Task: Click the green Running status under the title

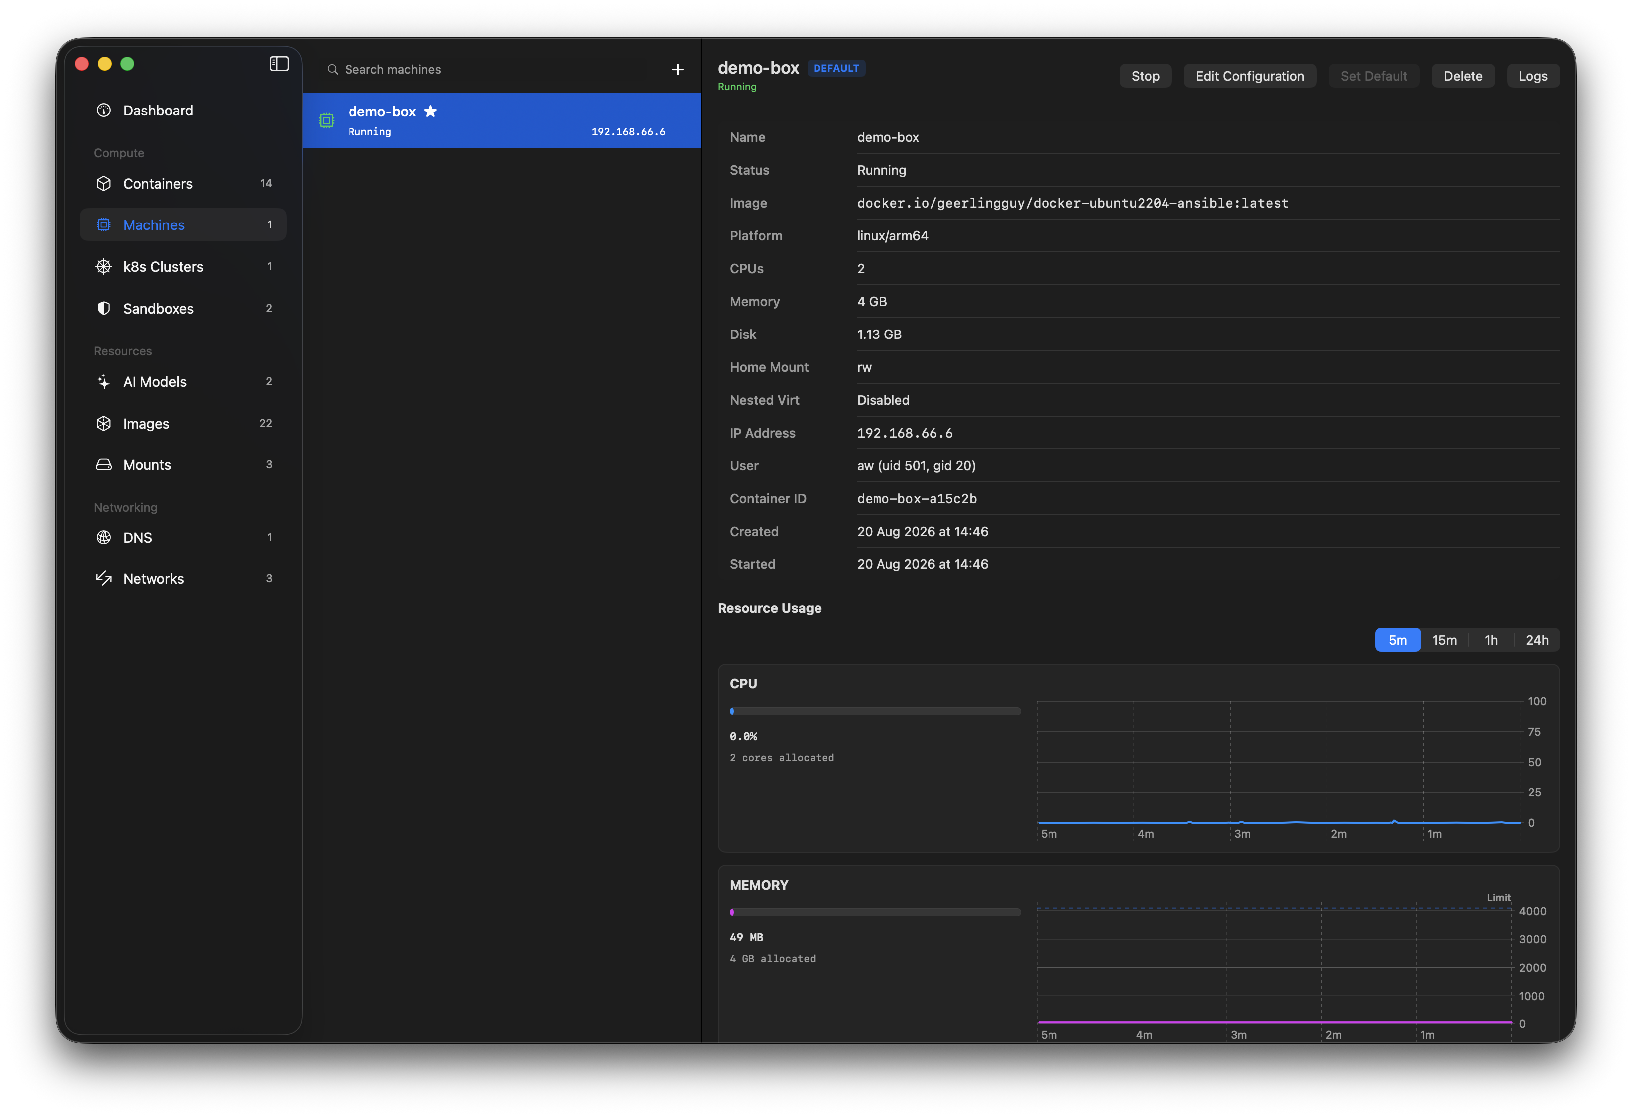Action: pyautogui.click(x=737, y=86)
